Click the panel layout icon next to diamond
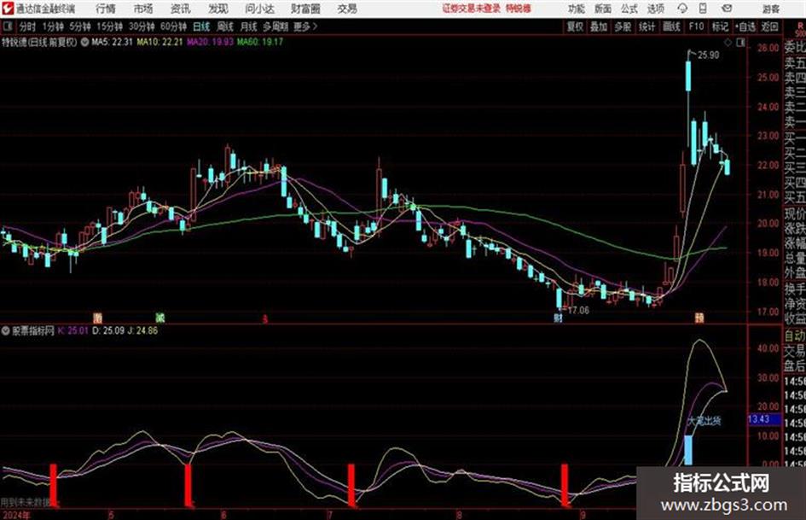This screenshot has height=520, width=806. (740, 43)
